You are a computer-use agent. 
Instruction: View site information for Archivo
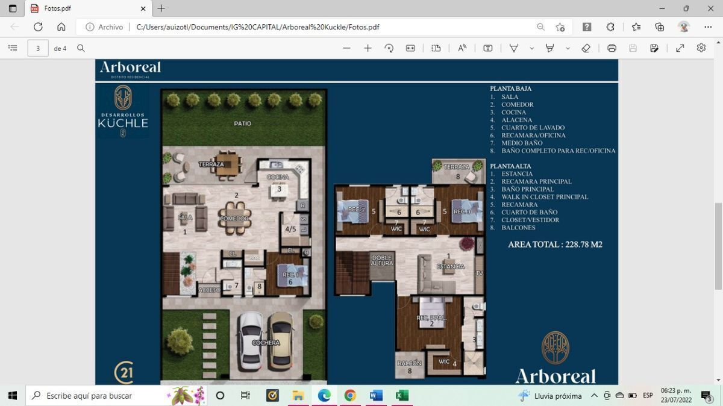point(104,27)
